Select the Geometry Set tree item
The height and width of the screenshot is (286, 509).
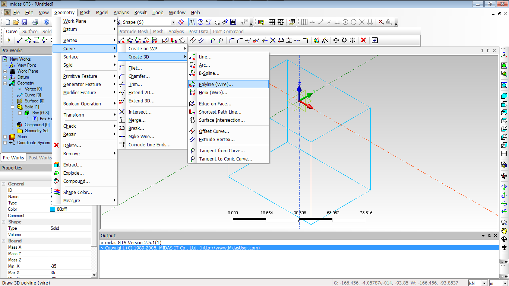pyautogui.click(x=37, y=131)
